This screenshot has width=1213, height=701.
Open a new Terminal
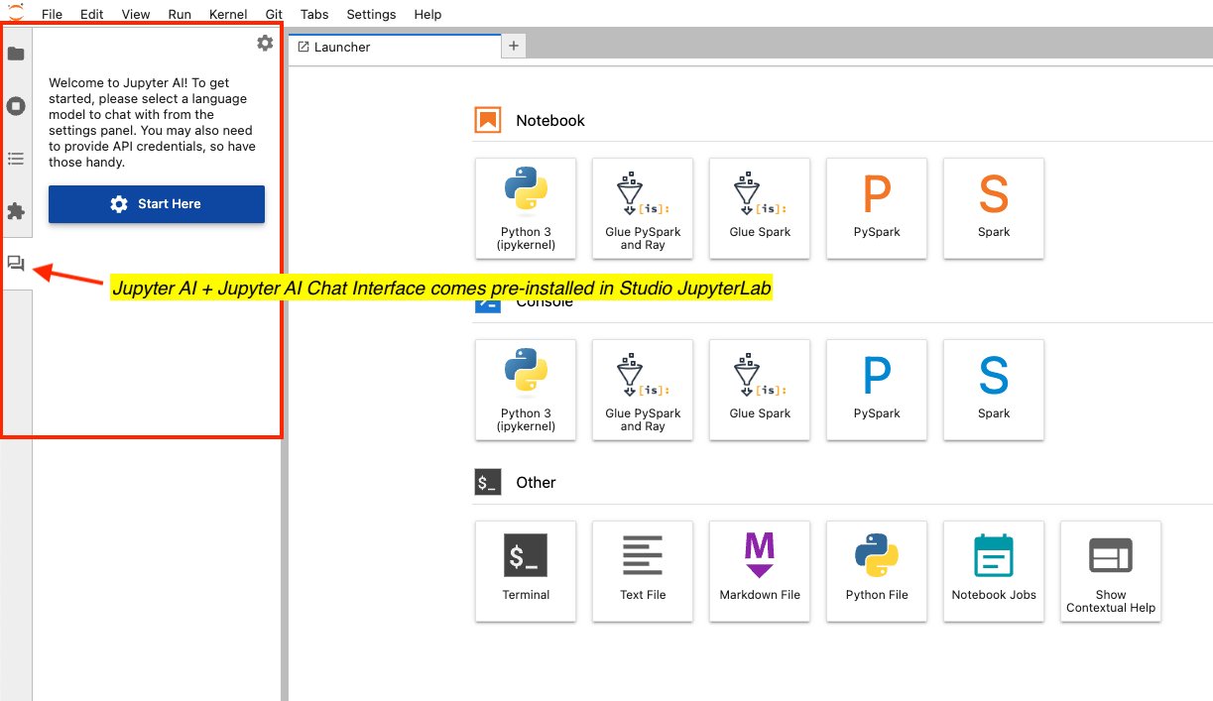(526, 572)
